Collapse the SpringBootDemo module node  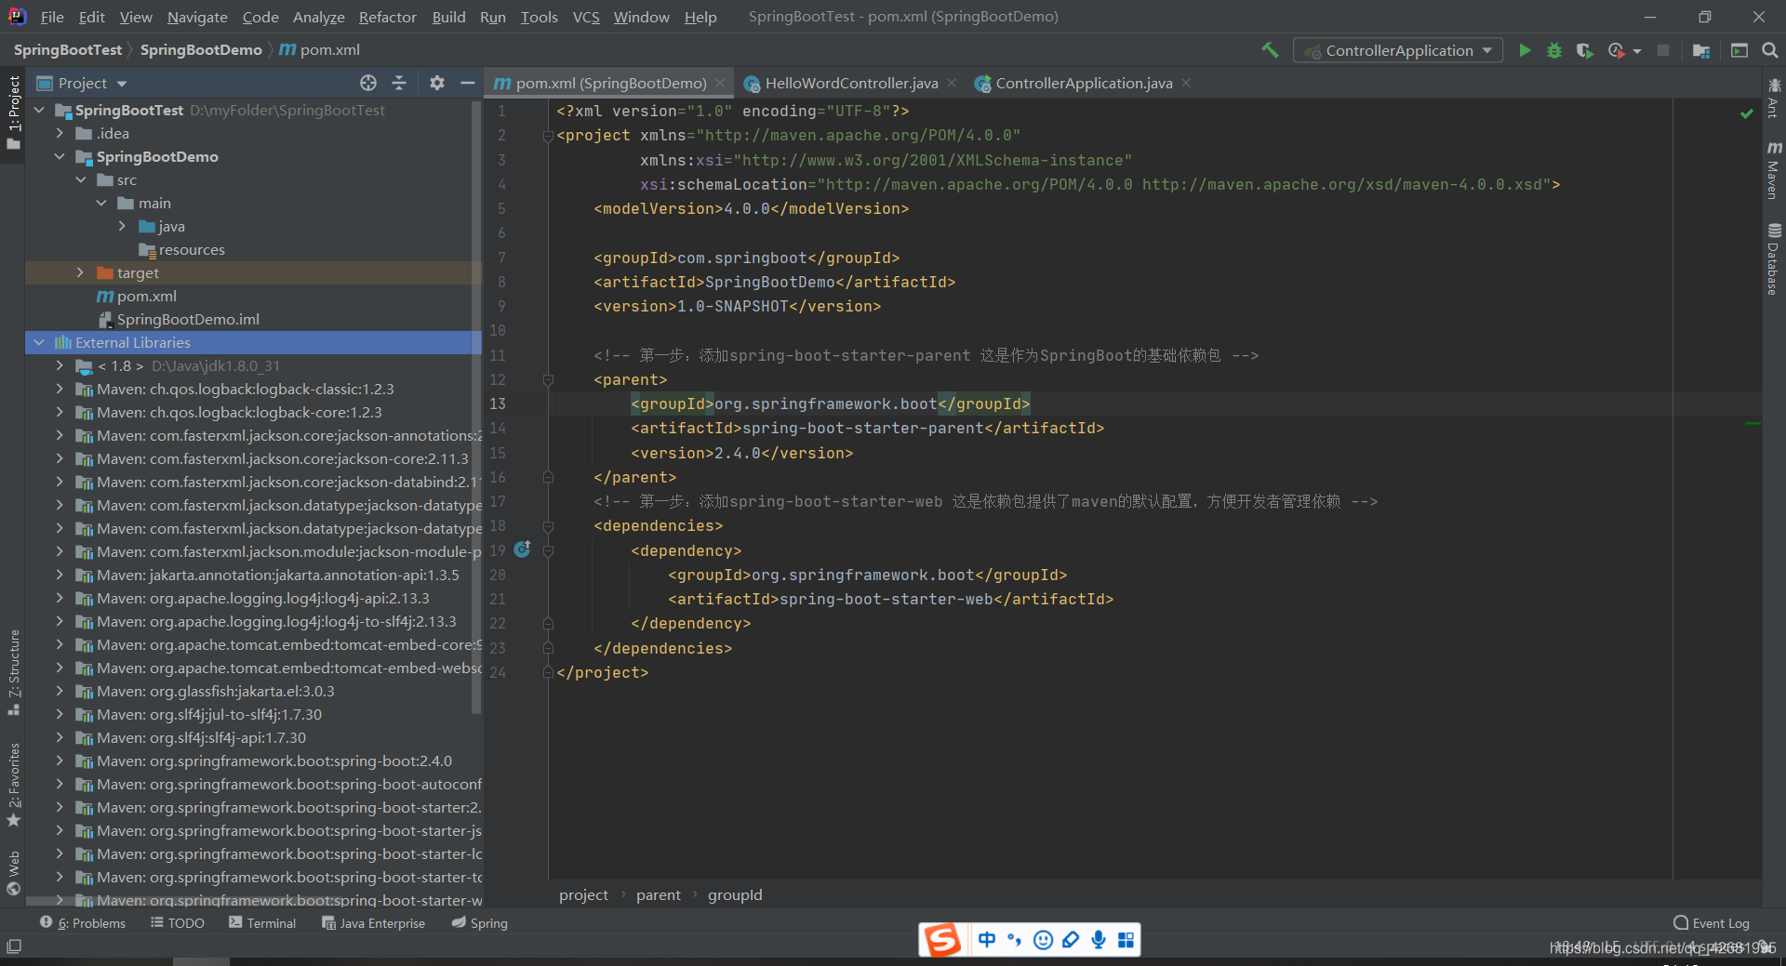pos(60,156)
